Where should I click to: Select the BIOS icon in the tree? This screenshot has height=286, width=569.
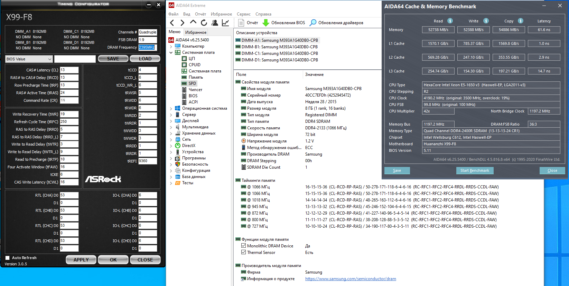(184, 96)
